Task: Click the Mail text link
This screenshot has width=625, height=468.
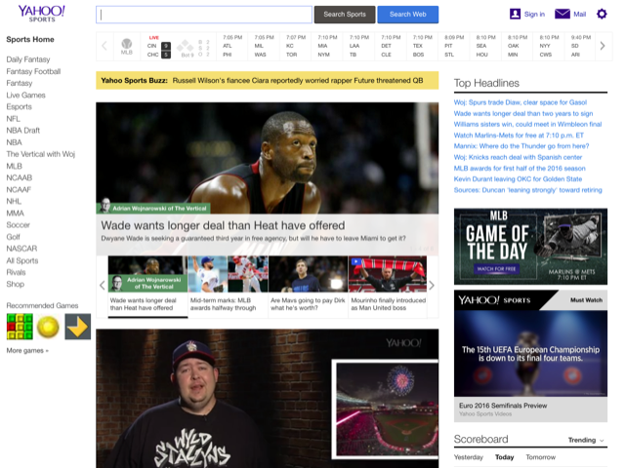Action: [579, 15]
